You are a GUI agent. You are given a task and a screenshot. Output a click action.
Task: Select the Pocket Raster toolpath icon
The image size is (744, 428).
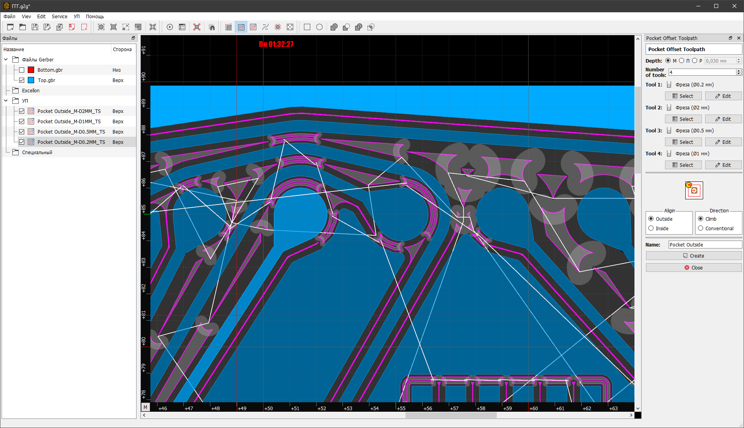pyautogui.click(x=253, y=27)
